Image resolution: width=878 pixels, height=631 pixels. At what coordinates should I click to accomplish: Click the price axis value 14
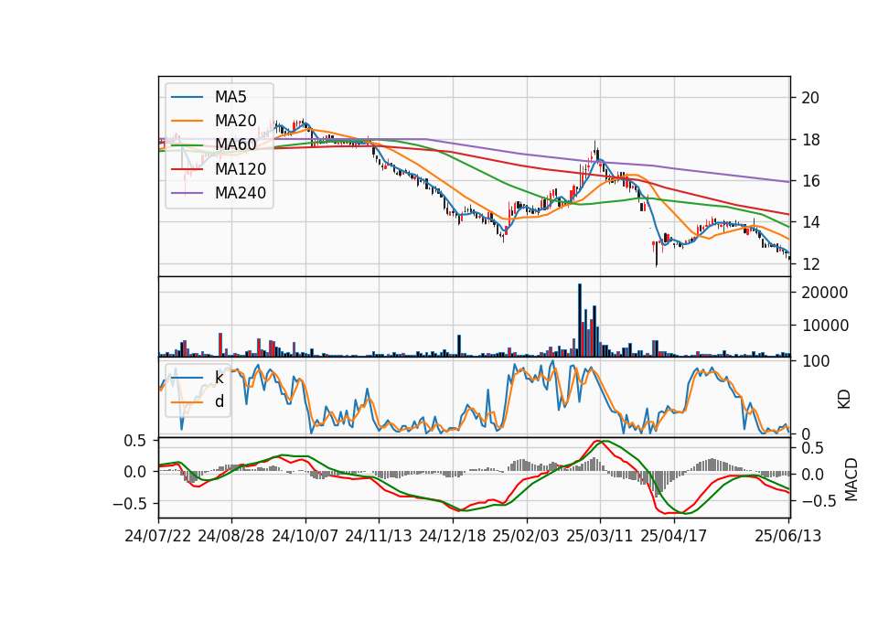coord(810,222)
